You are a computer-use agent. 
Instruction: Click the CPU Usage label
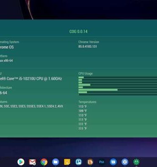85,74
